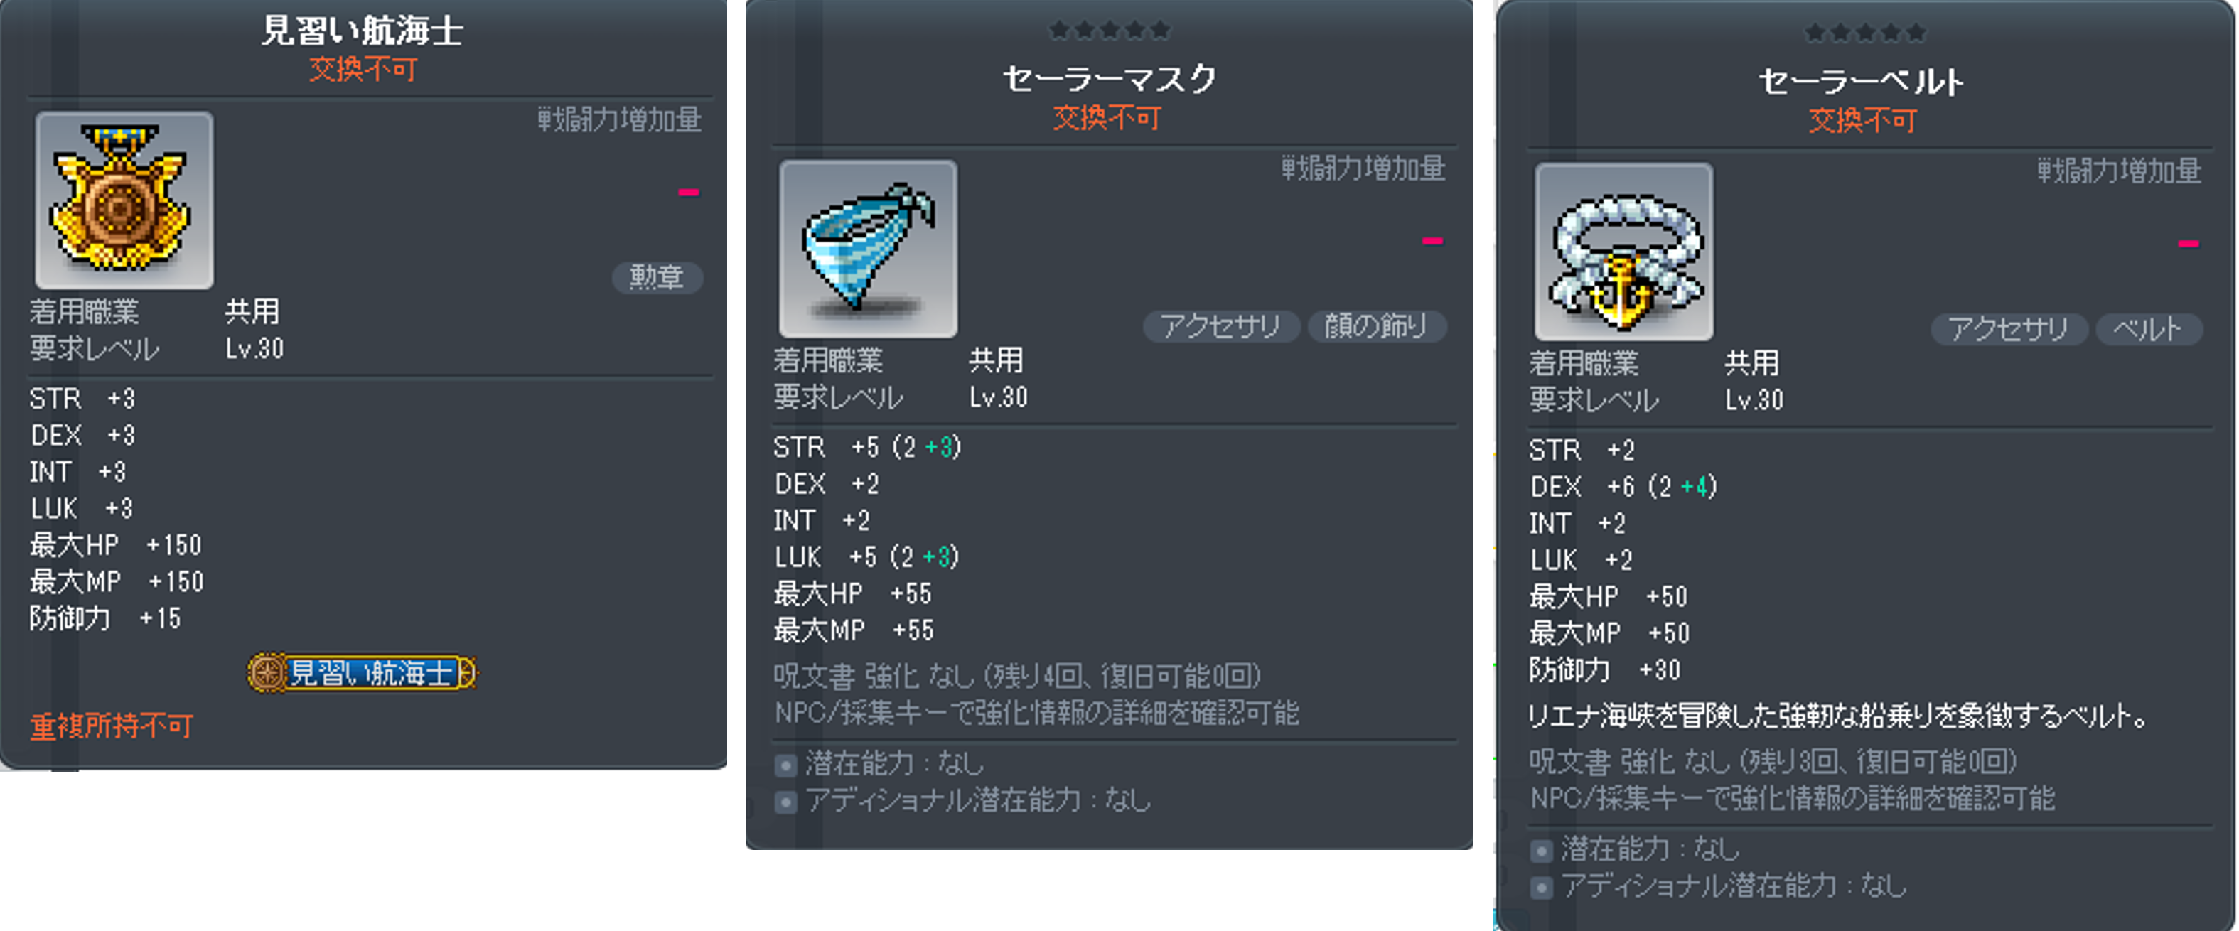The height and width of the screenshot is (931, 2239).
Task: Click the 見習い航海士 item name heading
Action: point(363,31)
